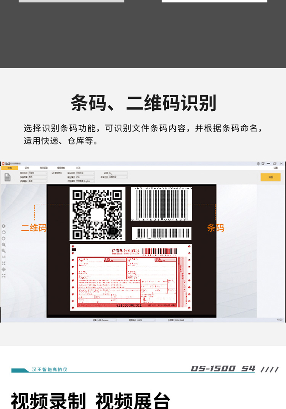This screenshot has width=286, height=409.
Task: Switch to the OCR tab
Action: click(78, 168)
